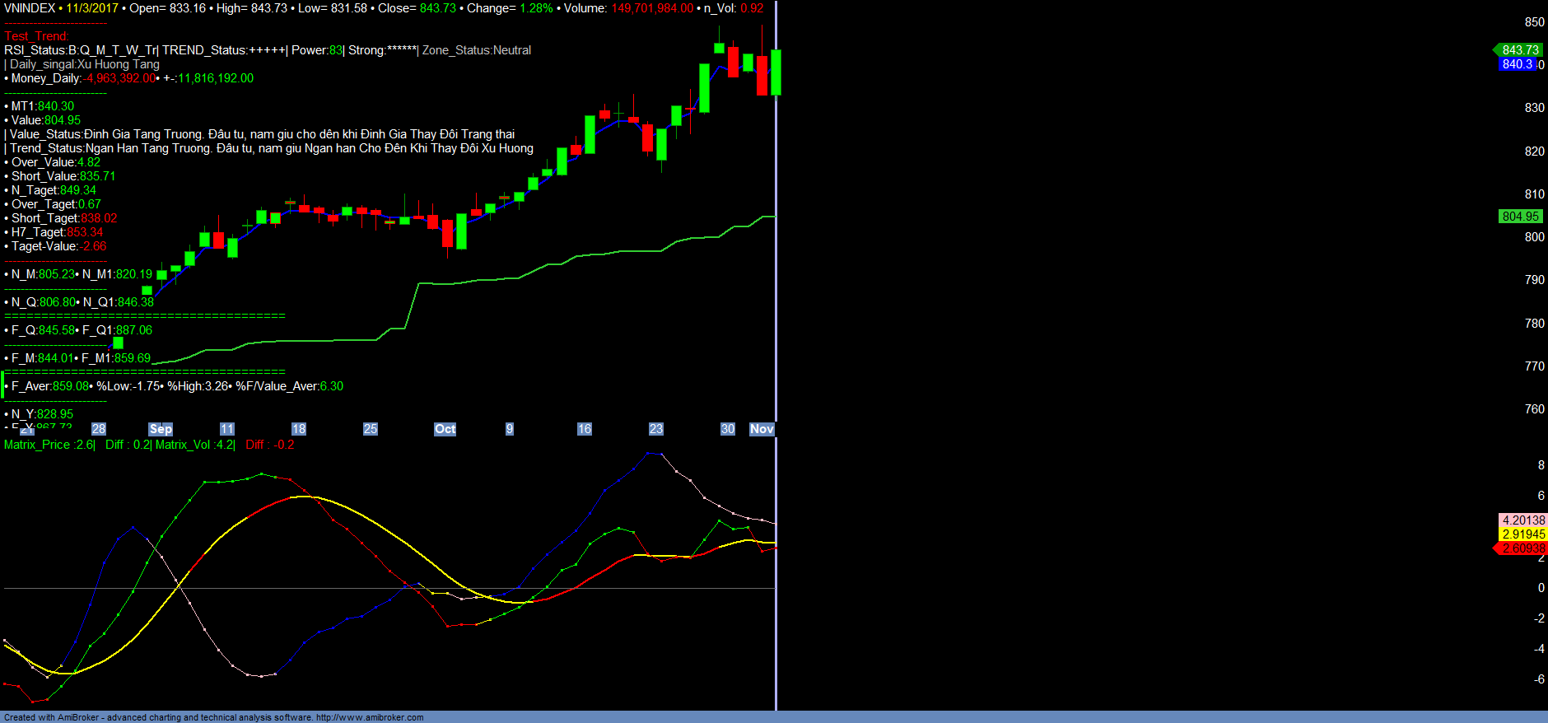Click the 'Volume' value in the header

(x=651, y=8)
